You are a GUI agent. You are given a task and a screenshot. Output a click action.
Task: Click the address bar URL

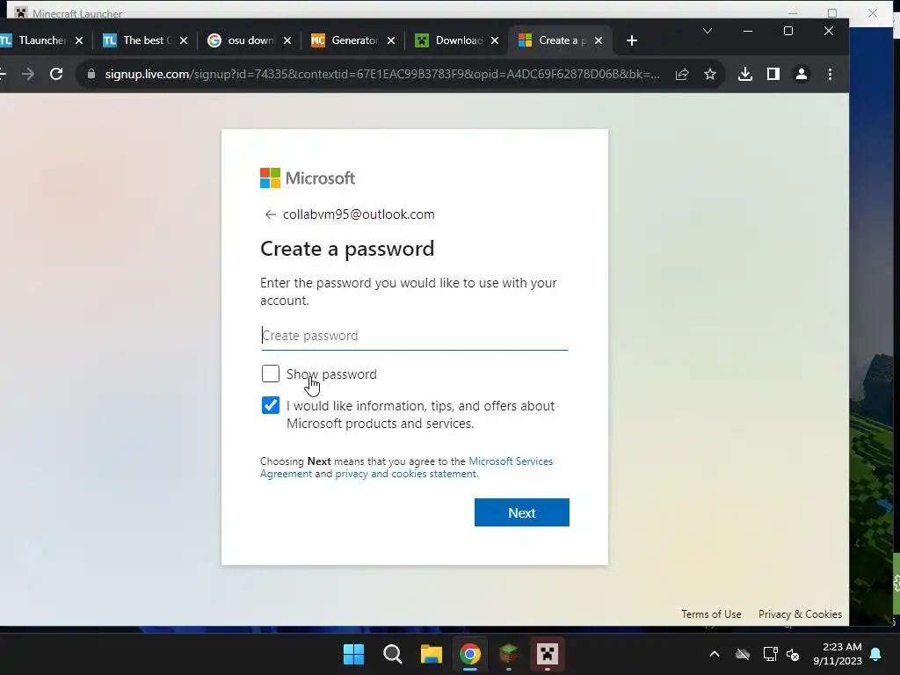coord(382,74)
